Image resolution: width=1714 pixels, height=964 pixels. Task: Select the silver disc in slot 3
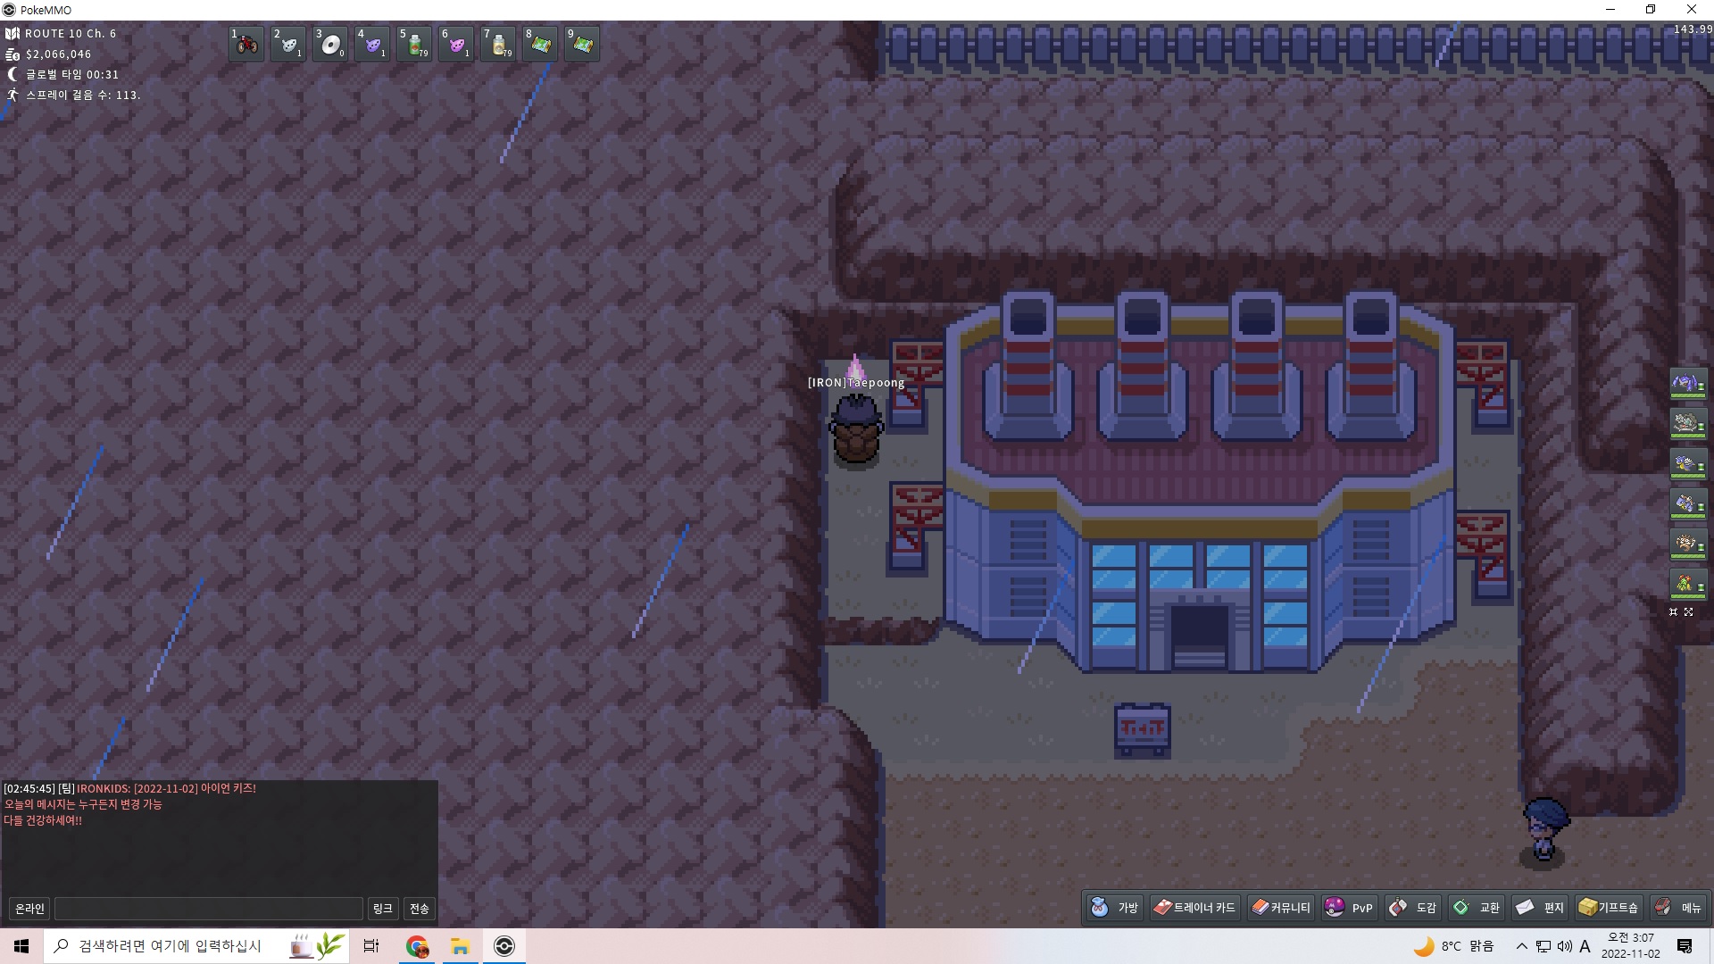330,44
